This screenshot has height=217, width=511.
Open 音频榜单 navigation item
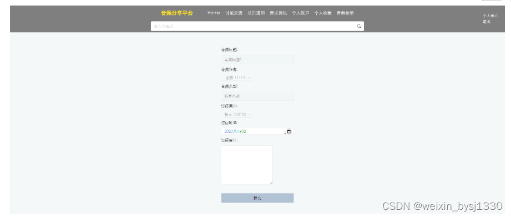(345, 13)
